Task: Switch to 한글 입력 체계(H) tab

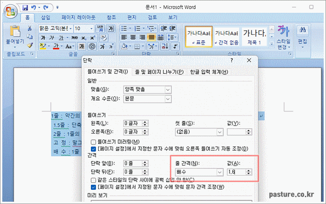Action: pos(209,72)
